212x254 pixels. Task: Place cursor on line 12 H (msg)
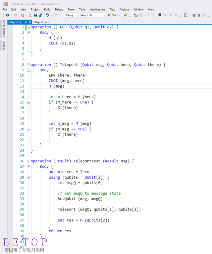pos(56,86)
